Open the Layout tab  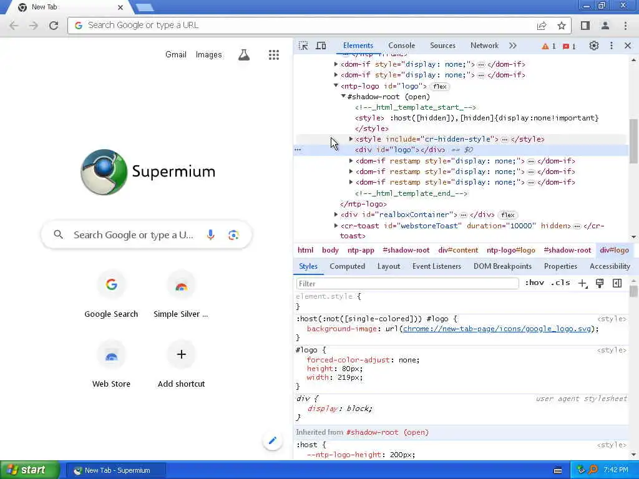click(x=388, y=266)
